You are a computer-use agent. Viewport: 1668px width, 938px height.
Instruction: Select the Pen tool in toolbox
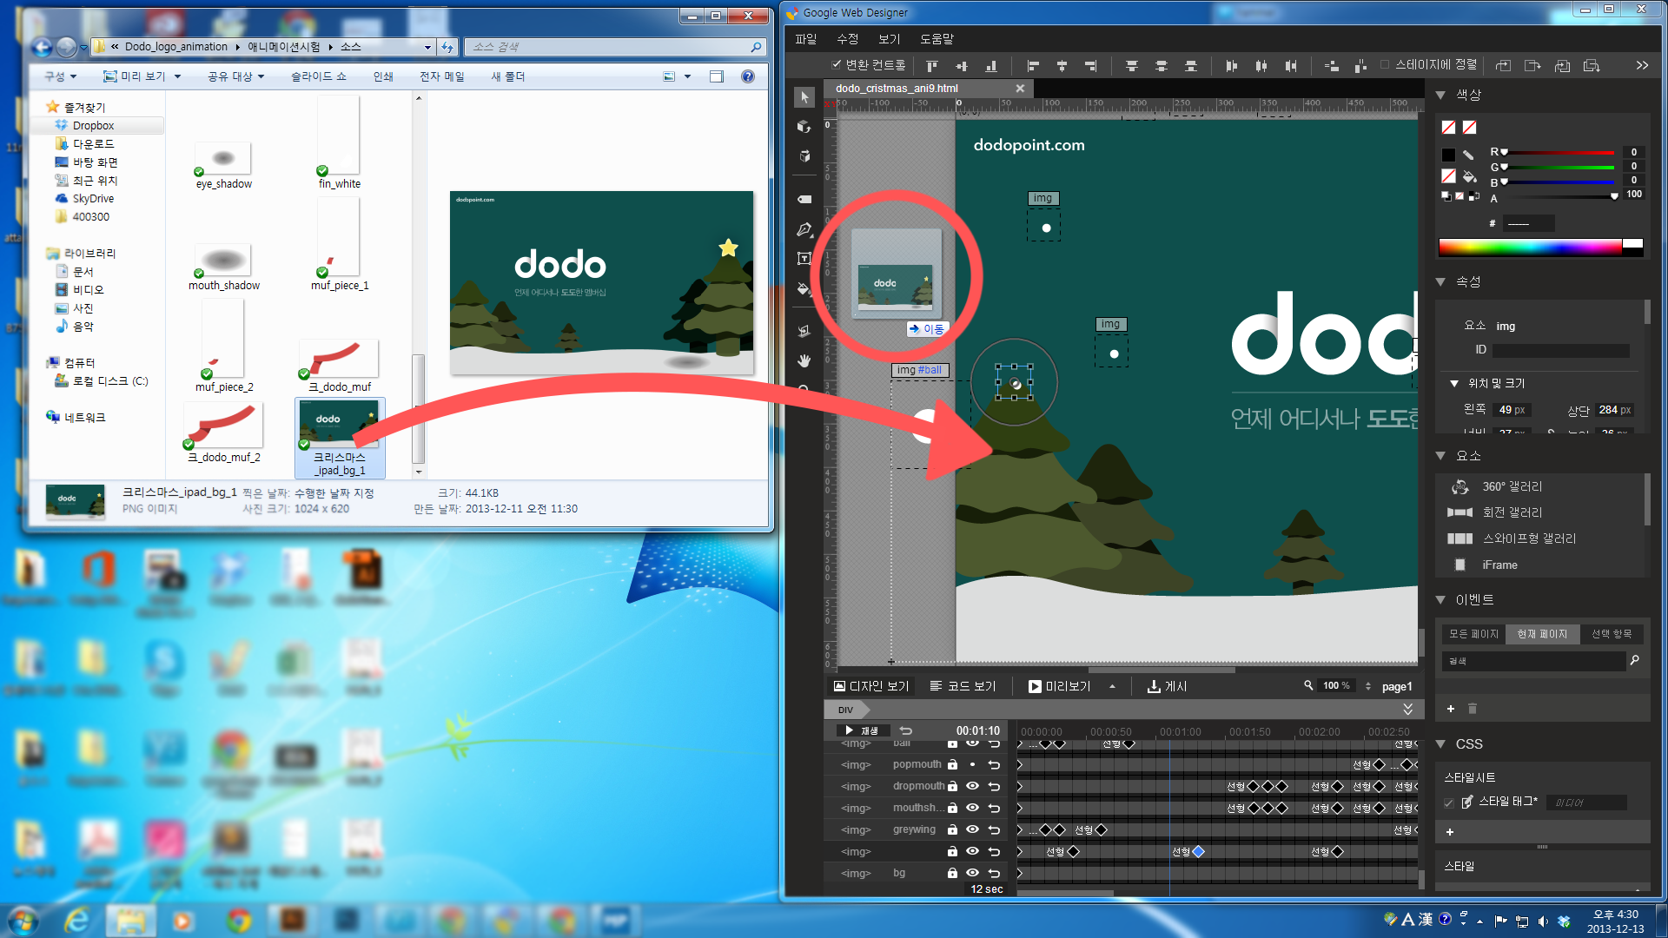(x=804, y=229)
